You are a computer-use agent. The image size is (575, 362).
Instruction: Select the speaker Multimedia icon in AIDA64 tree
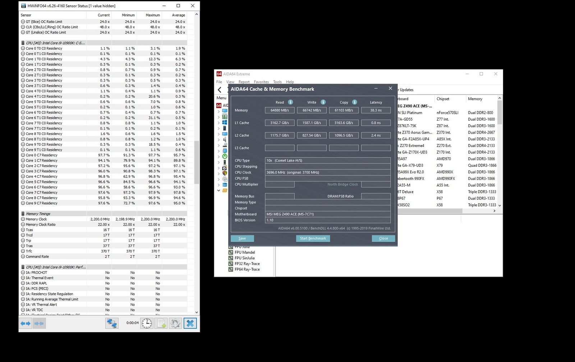click(225, 139)
